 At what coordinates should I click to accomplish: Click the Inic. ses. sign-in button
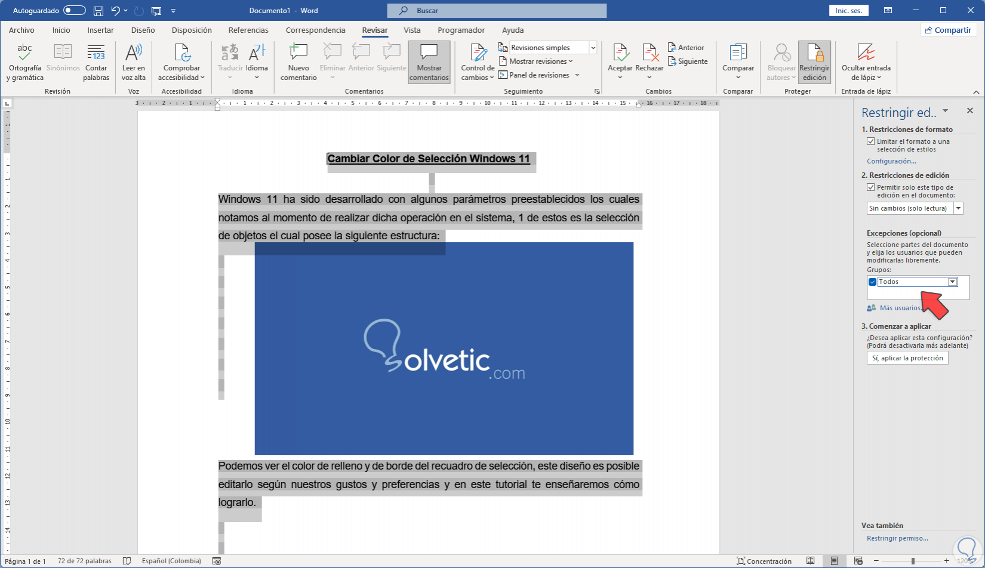[x=849, y=11]
